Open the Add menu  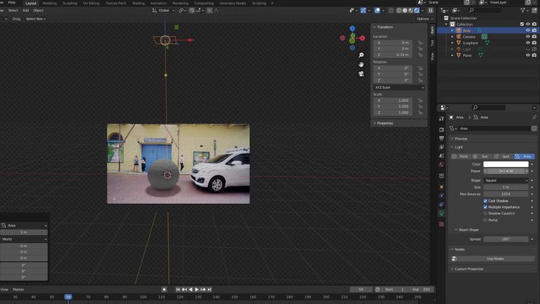pyautogui.click(x=26, y=10)
